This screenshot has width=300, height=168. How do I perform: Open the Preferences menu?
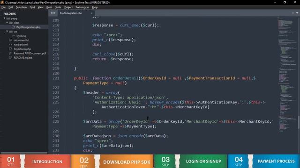coord(82,7)
